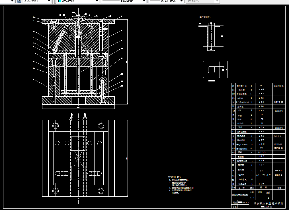Click the 备注 header cell

coord(279,188)
